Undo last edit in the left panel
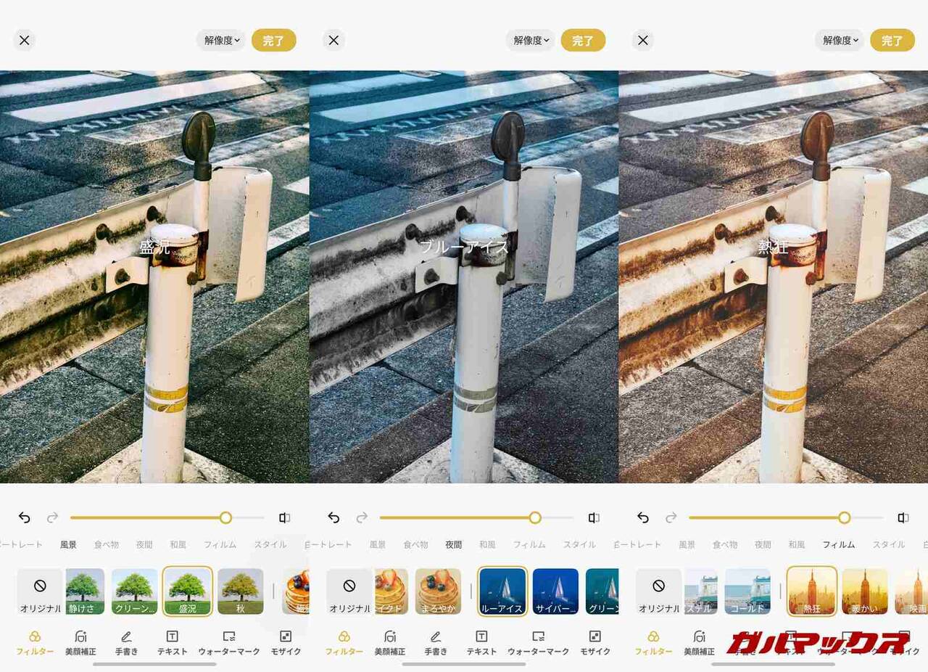Screen dimensions: 928x672 click(x=25, y=517)
